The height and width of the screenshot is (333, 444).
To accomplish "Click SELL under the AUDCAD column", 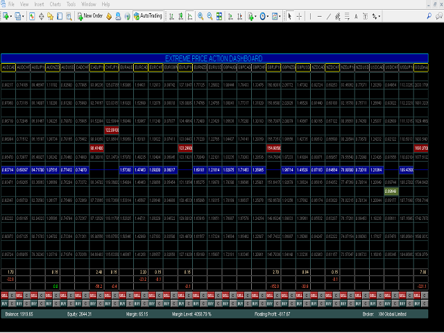I will pyautogui.click(x=4, y=296).
